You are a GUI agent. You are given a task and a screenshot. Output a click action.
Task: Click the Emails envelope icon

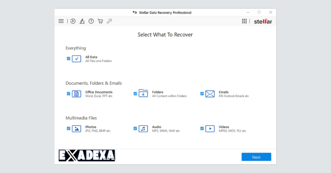(x=210, y=94)
